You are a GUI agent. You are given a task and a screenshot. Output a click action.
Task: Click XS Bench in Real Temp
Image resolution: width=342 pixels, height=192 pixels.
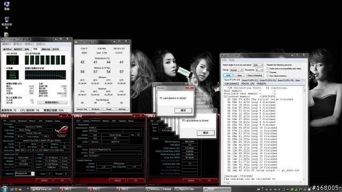95,109
